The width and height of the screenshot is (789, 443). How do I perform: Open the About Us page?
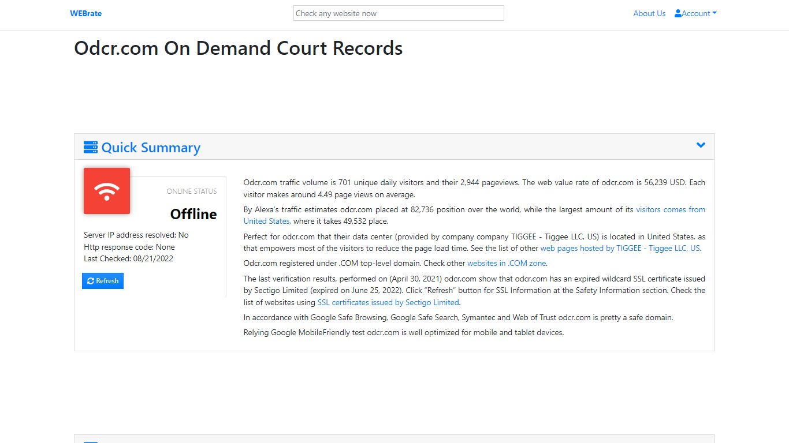tap(649, 13)
